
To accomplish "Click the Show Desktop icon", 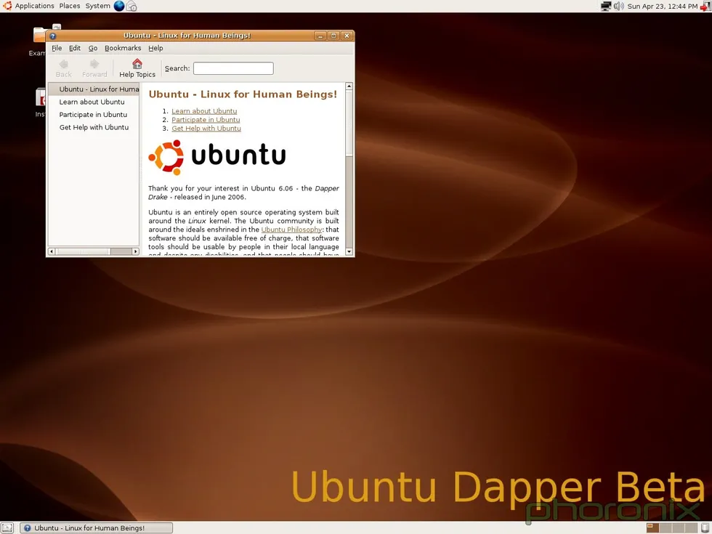I will coord(7,528).
